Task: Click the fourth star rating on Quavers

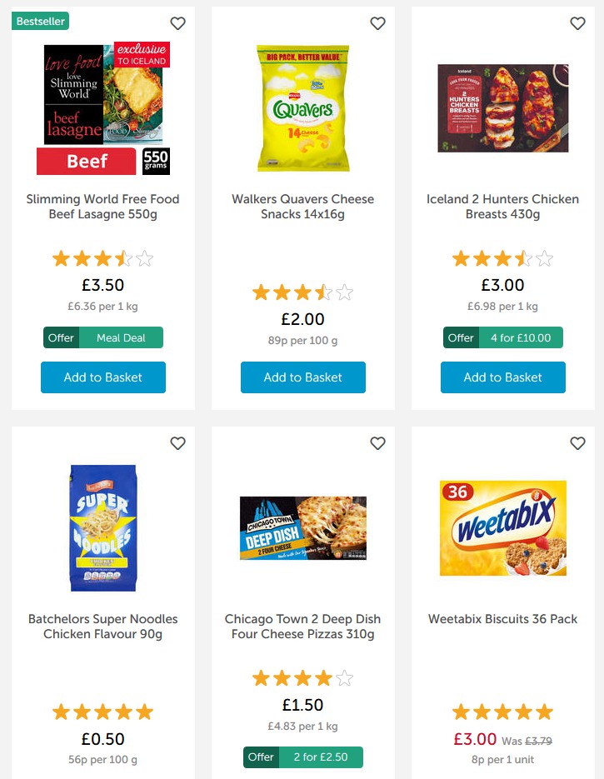Action: [324, 292]
